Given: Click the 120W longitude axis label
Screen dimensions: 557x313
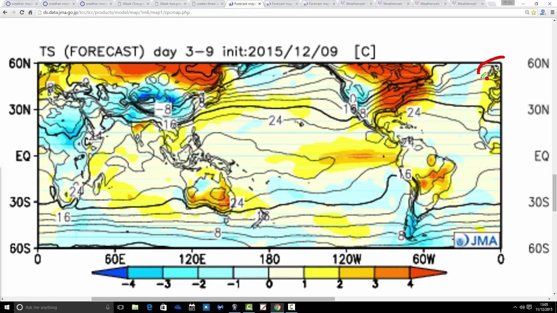Looking at the screenshot, I should pyautogui.click(x=347, y=260).
